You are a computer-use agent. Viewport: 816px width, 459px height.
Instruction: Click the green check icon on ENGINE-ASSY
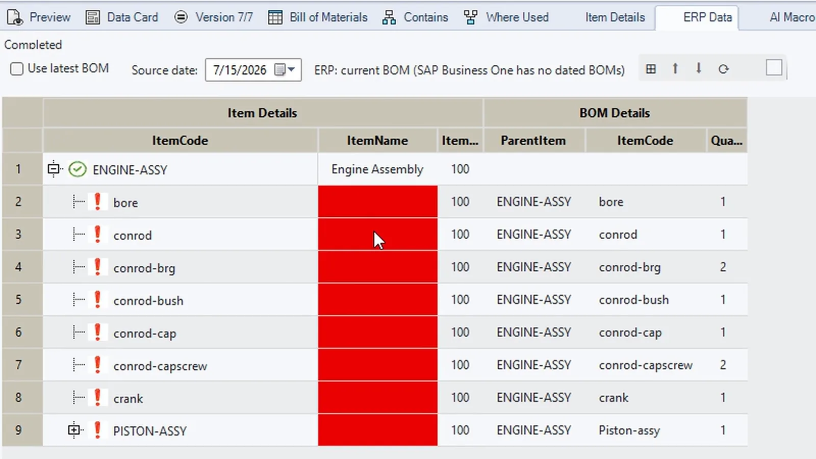[x=78, y=169]
